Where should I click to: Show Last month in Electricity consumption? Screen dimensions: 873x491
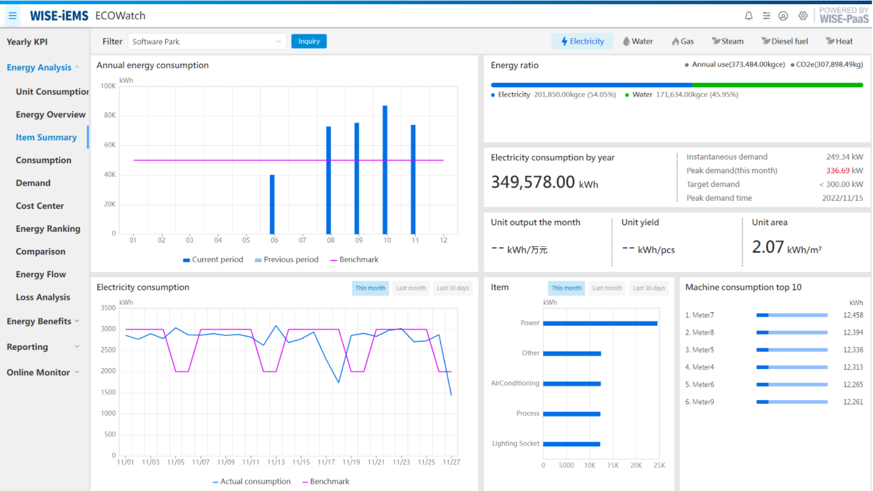[411, 288]
